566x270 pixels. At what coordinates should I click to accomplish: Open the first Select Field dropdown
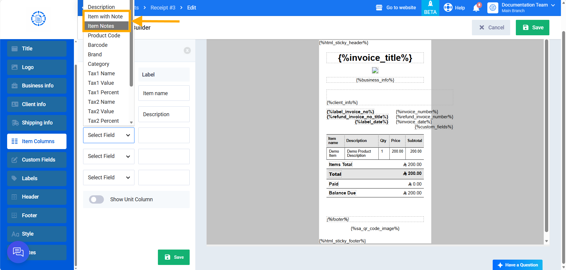tap(109, 135)
